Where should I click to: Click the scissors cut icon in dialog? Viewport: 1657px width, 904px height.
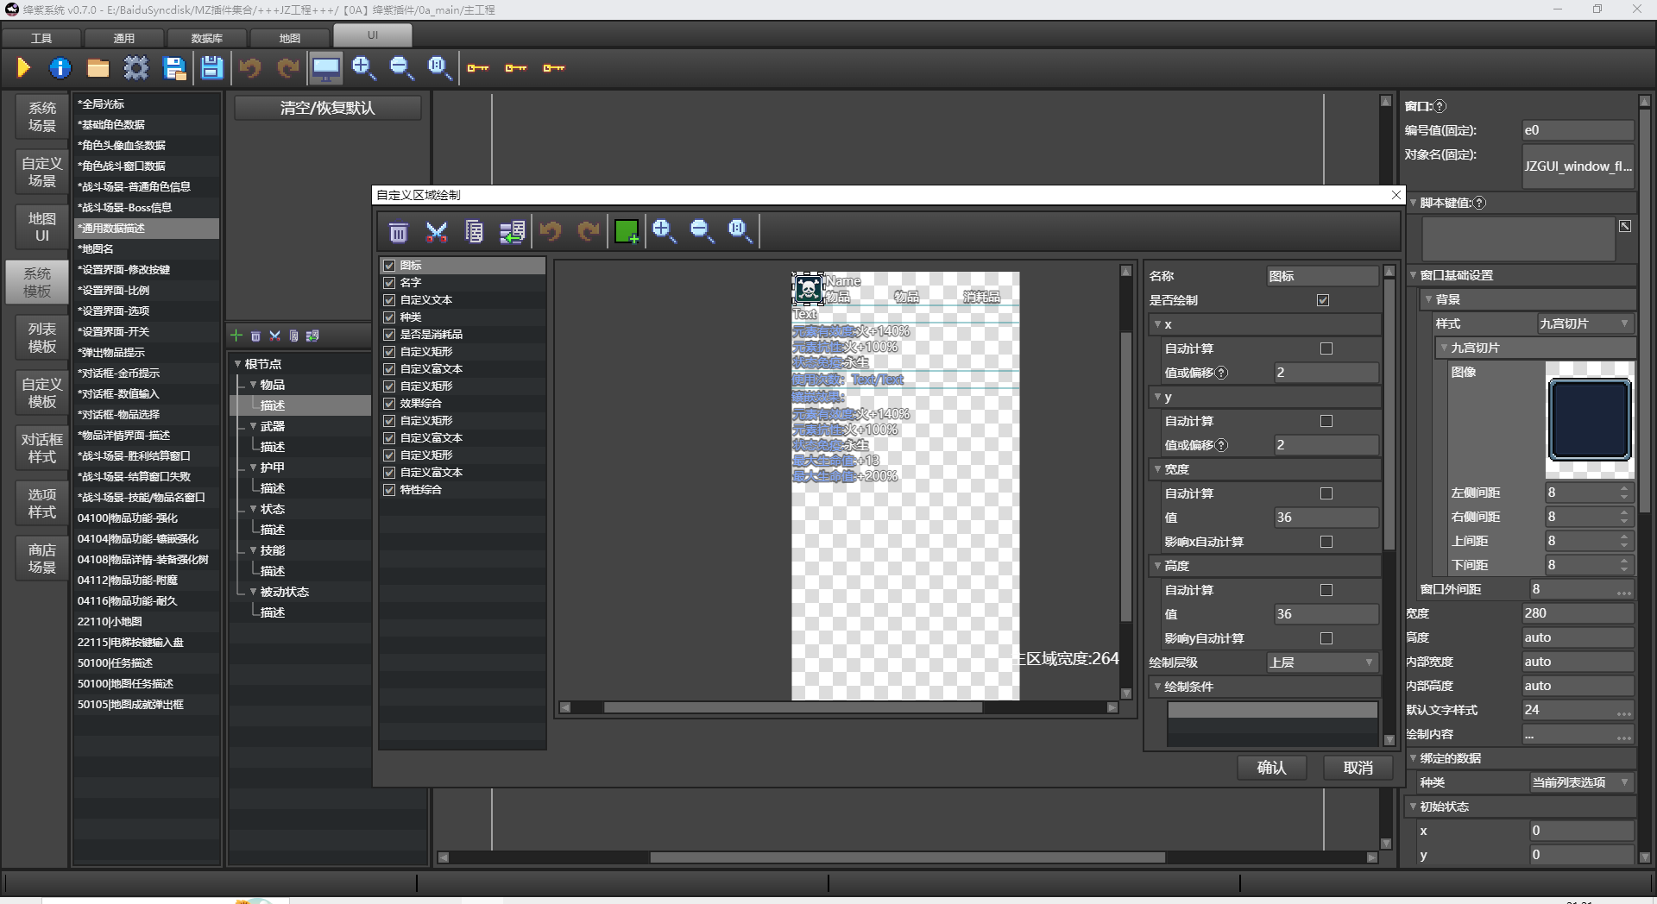(x=437, y=231)
